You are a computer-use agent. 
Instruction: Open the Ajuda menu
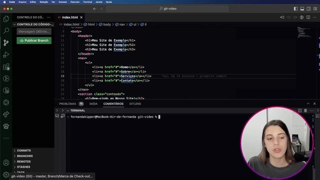(109, 2)
